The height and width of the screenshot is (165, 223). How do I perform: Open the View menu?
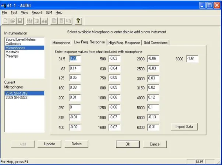click(x=24, y=12)
